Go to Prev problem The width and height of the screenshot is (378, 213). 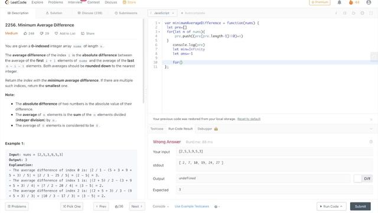point(101,206)
